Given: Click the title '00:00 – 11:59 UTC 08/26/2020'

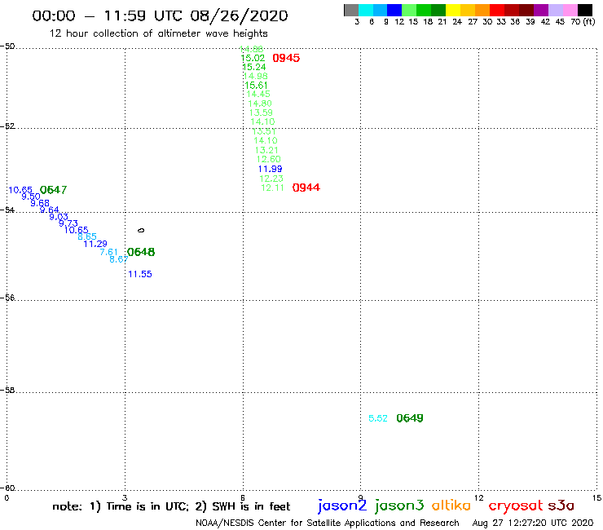Looking at the screenshot, I should [160, 15].
